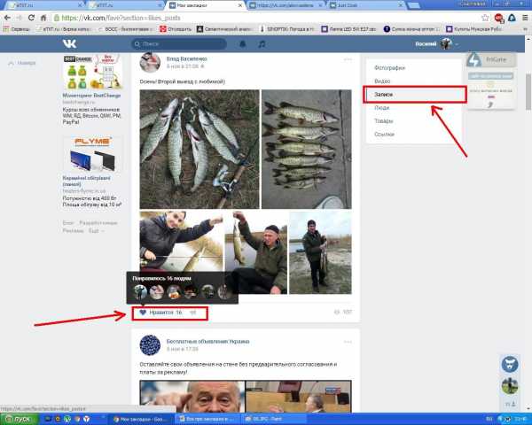Open photo of man standing by river
The height and width of the screenshot is (425, 532).
320,252
